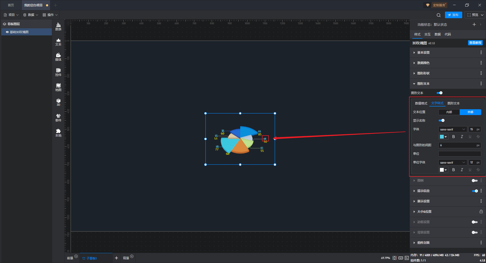This screenshot has height=263, width=486.
Task: Open the 单位字体 font family dropdown
Action: 453,162
